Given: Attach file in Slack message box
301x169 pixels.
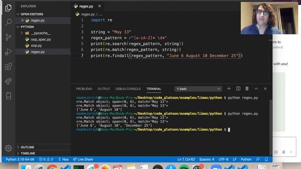Looking at the screenshot, I should pyautogui.click(x=284, y=152).
